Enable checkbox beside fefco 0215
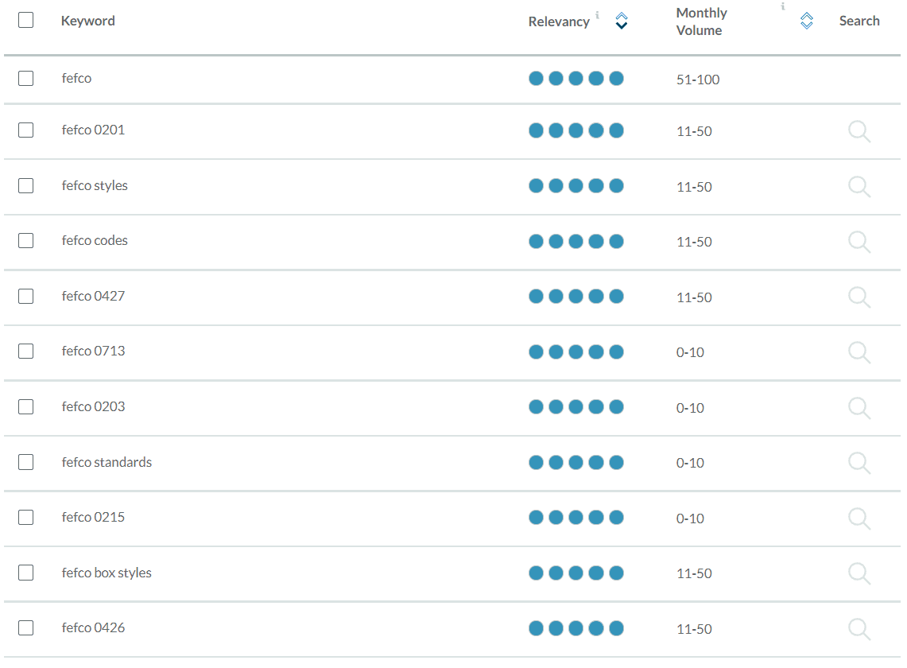This screenshot has height=668, width=907. [26, 517]
